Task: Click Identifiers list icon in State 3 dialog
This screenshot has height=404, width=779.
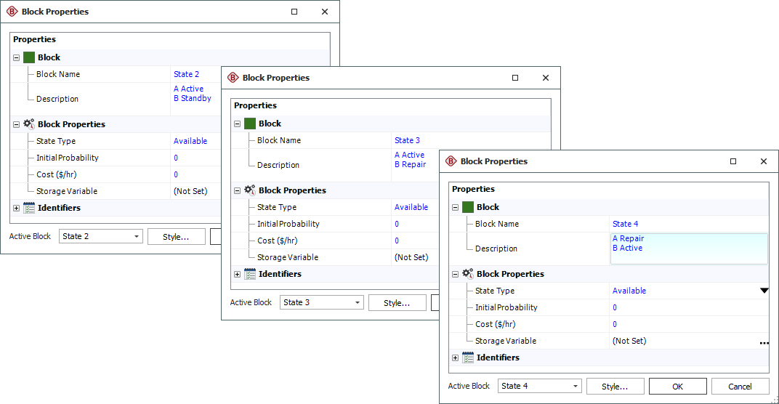Action: pos(250,274)
